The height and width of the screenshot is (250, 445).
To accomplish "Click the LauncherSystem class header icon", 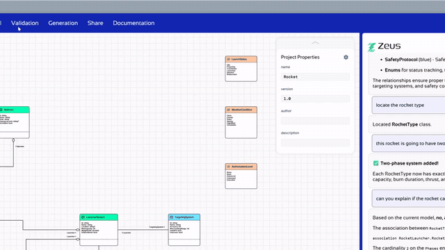I will [x=83, y=217].
